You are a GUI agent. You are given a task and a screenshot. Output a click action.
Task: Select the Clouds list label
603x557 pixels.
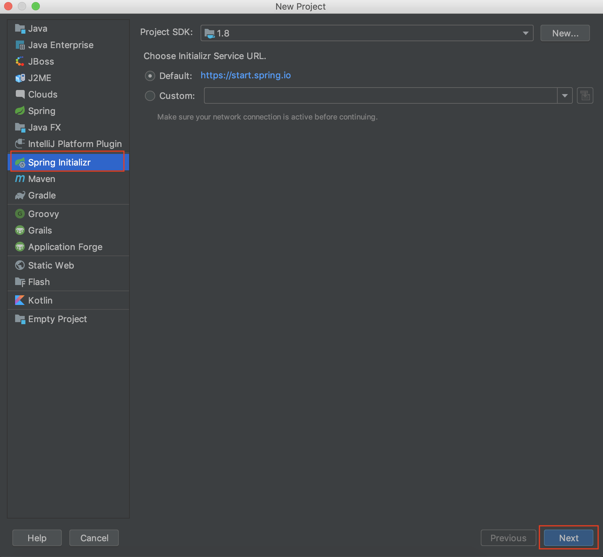43,94
